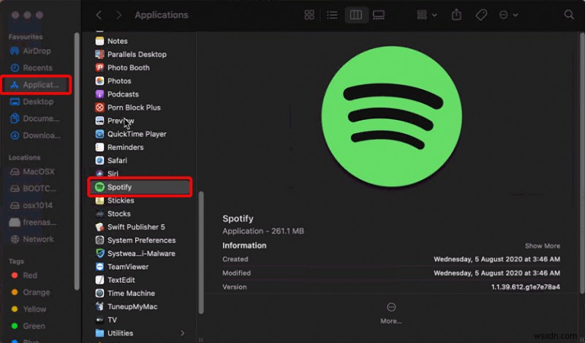585x343 pixels.
Task: Click the large Spotify logo preview
Action: point(391,116)
